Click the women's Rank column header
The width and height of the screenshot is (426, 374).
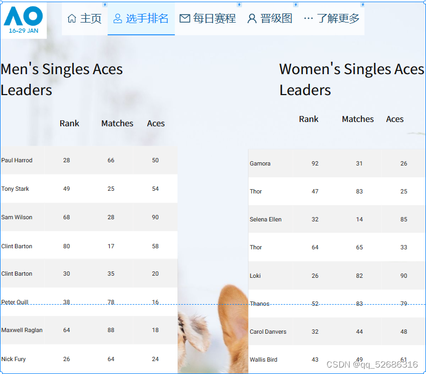(x=309, y=119)
